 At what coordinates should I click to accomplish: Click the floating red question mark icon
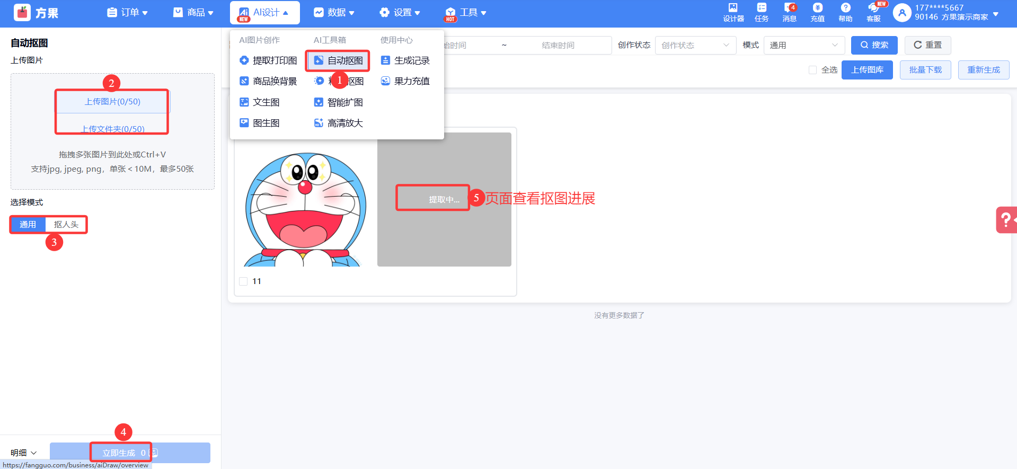coord(1006,219)
